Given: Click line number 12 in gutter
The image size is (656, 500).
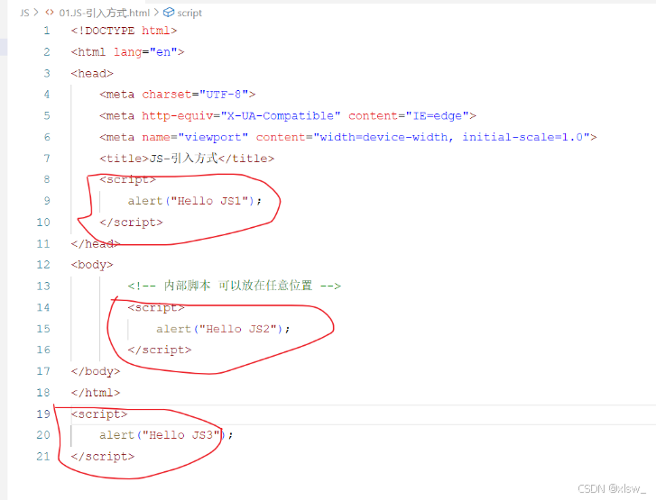Looking at the screenshot, I should [43, 264].
